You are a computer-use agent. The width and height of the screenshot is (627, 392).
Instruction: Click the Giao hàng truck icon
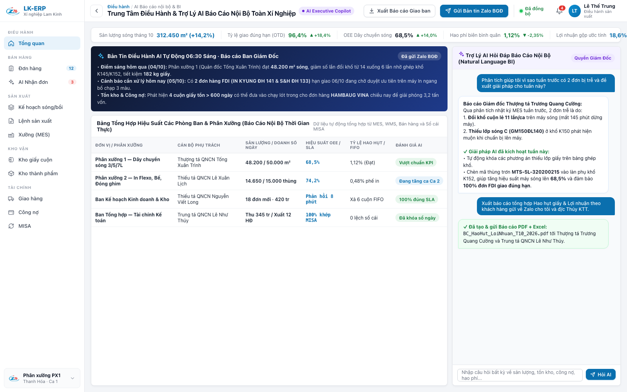point(11,199)
